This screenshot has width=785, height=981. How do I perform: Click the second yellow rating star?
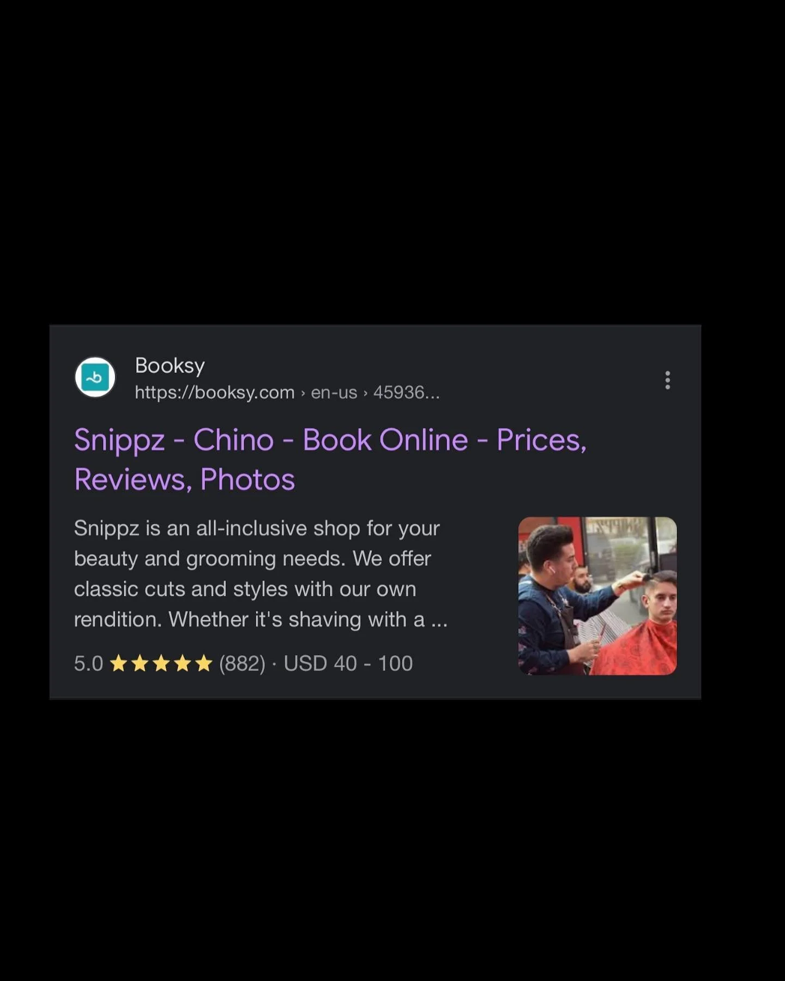tap(140, 663)
